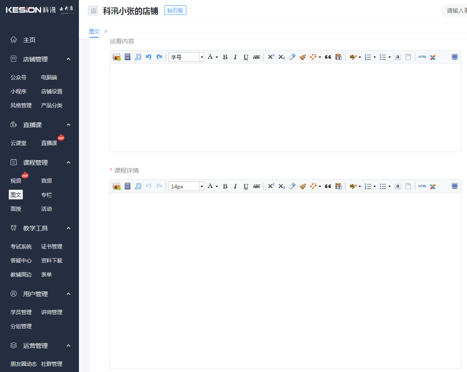Open the 字号 font size dropdown
This screenshot has height=372, width=467.
[186, 57]
